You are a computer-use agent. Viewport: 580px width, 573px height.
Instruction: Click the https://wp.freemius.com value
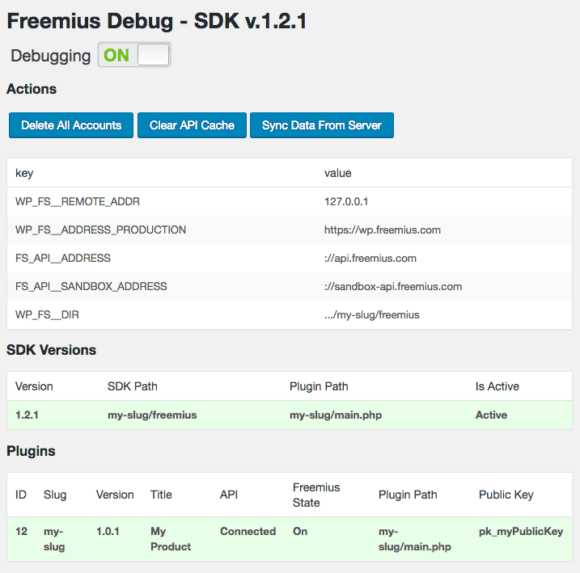pyautogui.click(x=383, y=230)
